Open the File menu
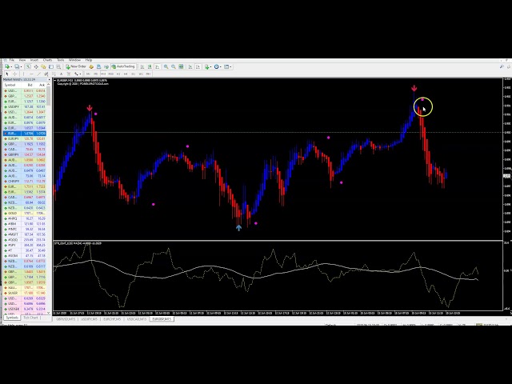This screenshot has height=384, width=512. tap(12, 60)
